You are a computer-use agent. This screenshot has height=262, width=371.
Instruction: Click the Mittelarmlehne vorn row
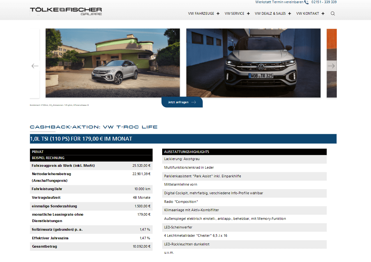coord(244,185)
